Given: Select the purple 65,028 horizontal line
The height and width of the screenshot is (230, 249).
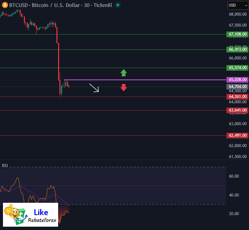Looking at the screenshot, I should [x=145, y=80].
